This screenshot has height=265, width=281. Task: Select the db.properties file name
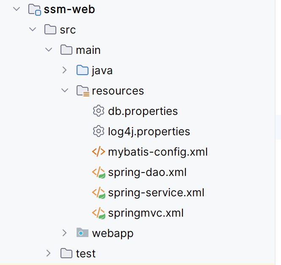143,112
